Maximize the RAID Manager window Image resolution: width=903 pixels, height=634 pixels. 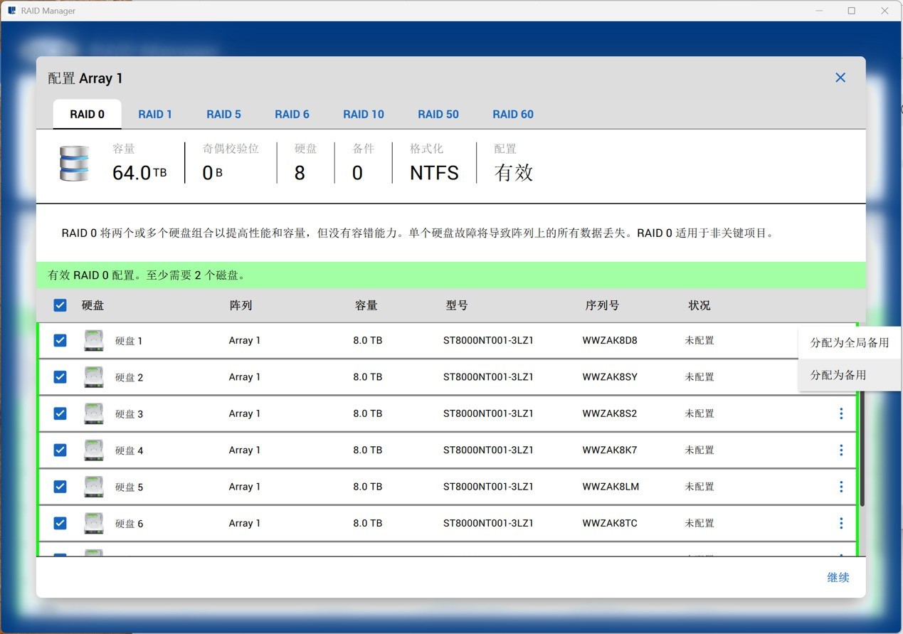coord(851,11)
